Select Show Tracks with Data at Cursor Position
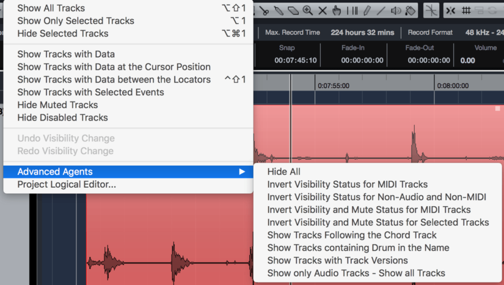Image resolution: width=504 pixels, height=285 pixels. (128, 67)
